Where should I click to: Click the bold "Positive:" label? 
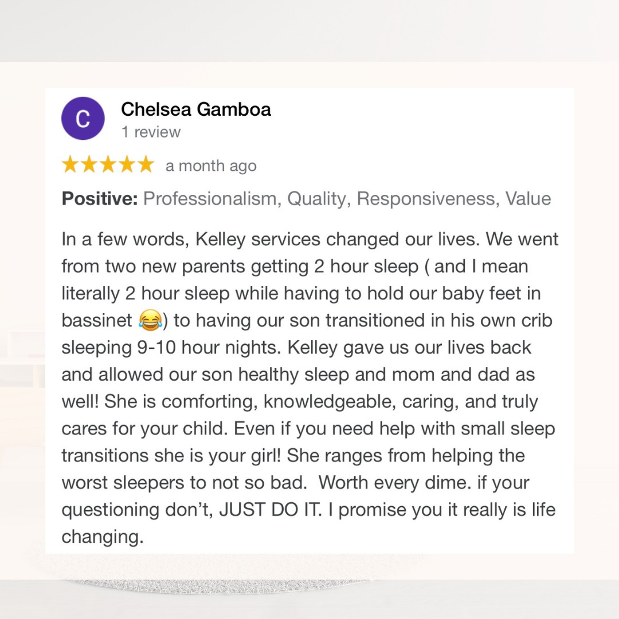100,199
